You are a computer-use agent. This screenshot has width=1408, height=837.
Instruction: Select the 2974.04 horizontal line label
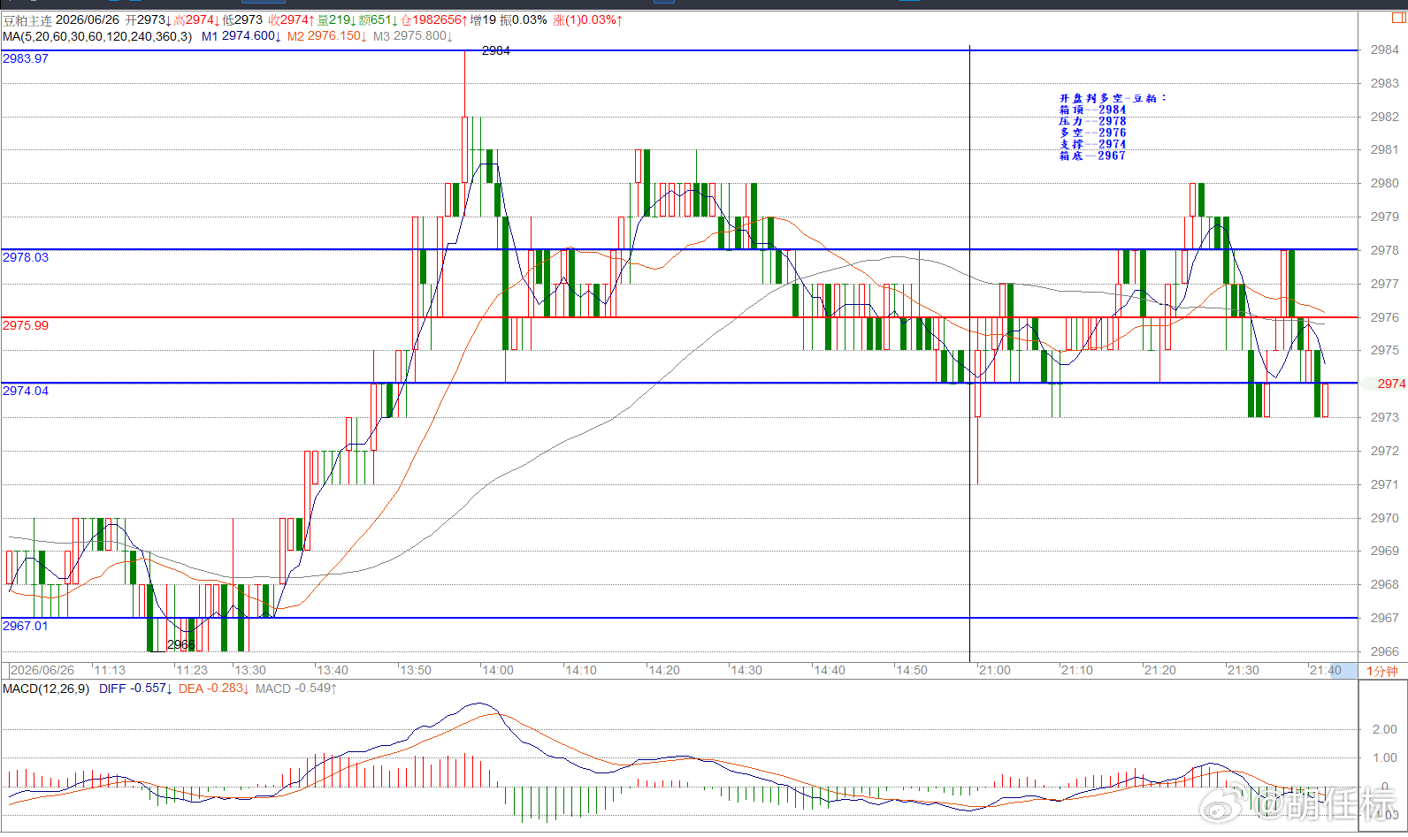coord(26,391)
